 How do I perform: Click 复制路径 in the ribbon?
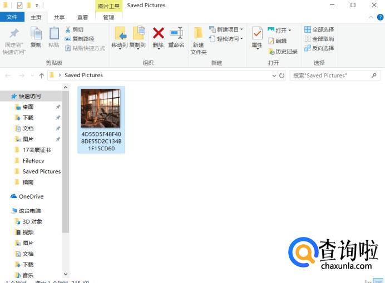[80, 39]
